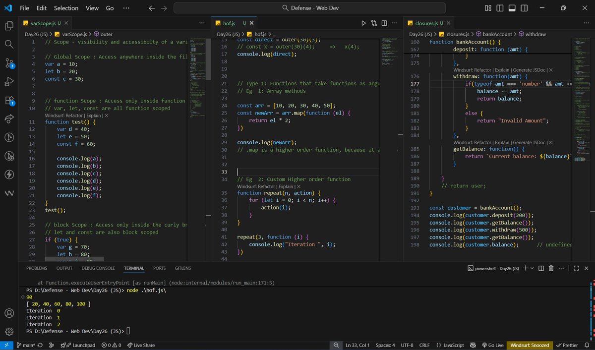
Task: Kill terminal with the trash icon
Action: pyautogui.click(x=551, y=268)
